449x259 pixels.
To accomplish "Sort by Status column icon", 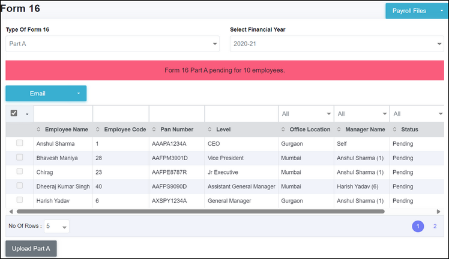I will tap(396, 129).
